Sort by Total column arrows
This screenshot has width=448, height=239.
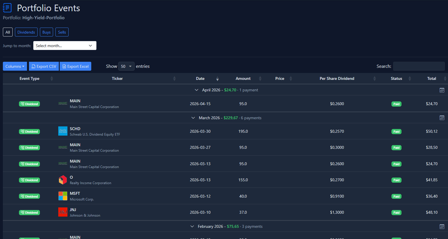tap(445, 78)
